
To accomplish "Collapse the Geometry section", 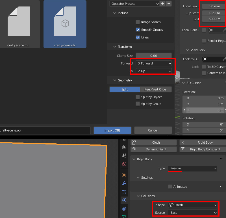I will (115, 80).
